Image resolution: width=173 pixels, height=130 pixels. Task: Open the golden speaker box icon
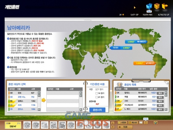(x=157, y=6)
